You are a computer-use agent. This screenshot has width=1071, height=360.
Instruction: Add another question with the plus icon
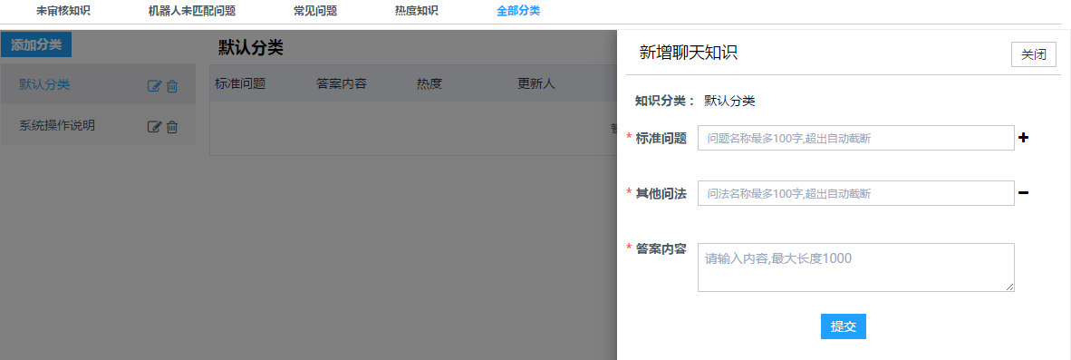(x=1023, y=138)
